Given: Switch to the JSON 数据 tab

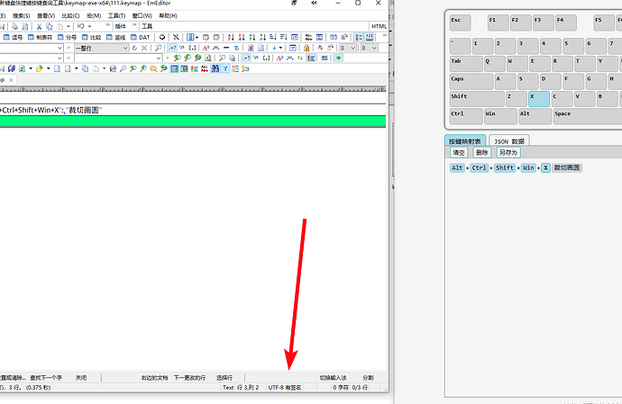Looking at the screenshot, I should coord(509,141).
